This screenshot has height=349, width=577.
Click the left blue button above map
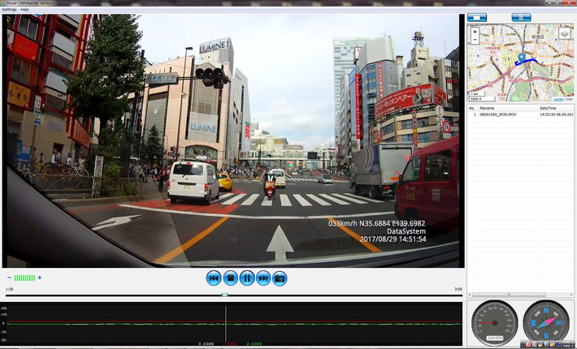pyautogui.click(x=477, y=17)
